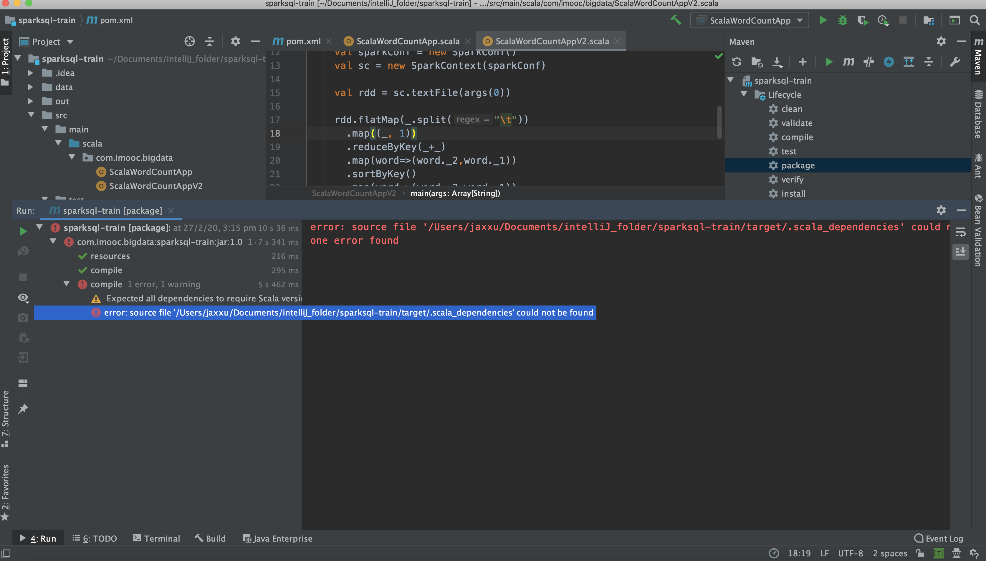Open the Terminal tool window
The image size is (986, 561).
tap(156, 538)
